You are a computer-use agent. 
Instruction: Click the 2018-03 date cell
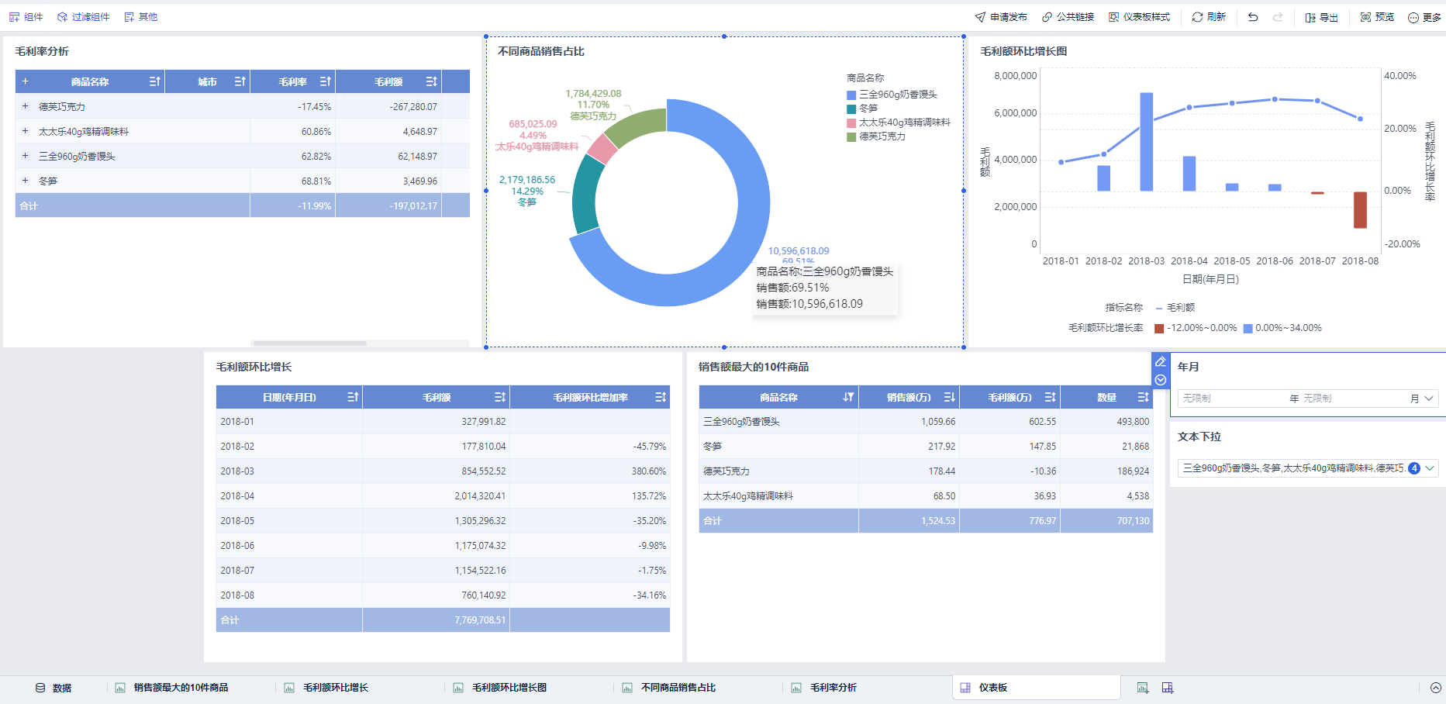tap(289, 471)
